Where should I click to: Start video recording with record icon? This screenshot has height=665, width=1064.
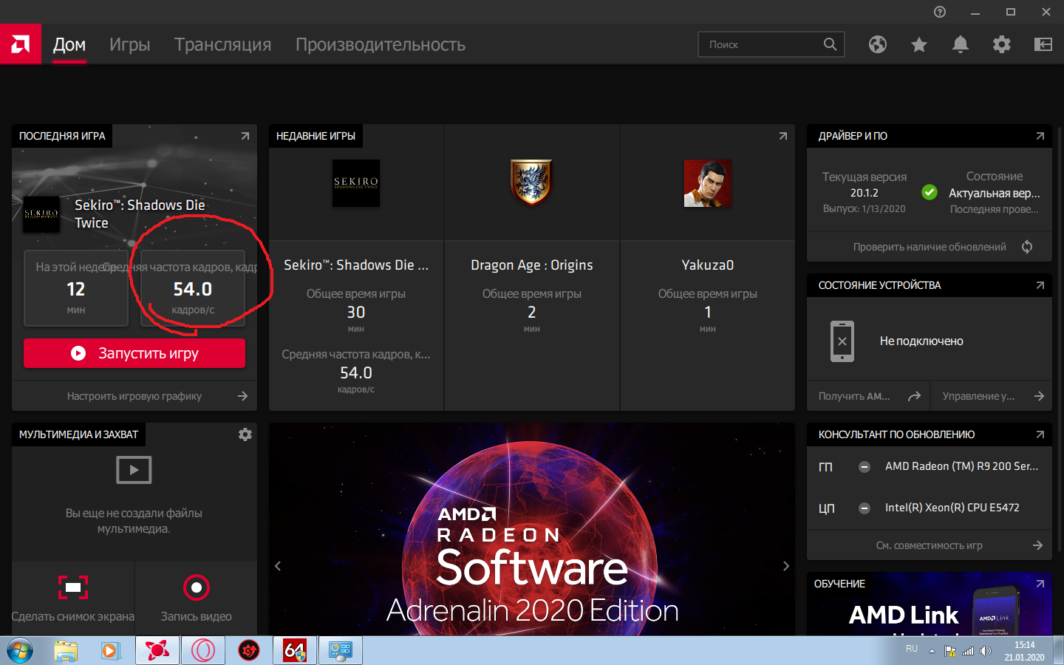tap(196, 587)
